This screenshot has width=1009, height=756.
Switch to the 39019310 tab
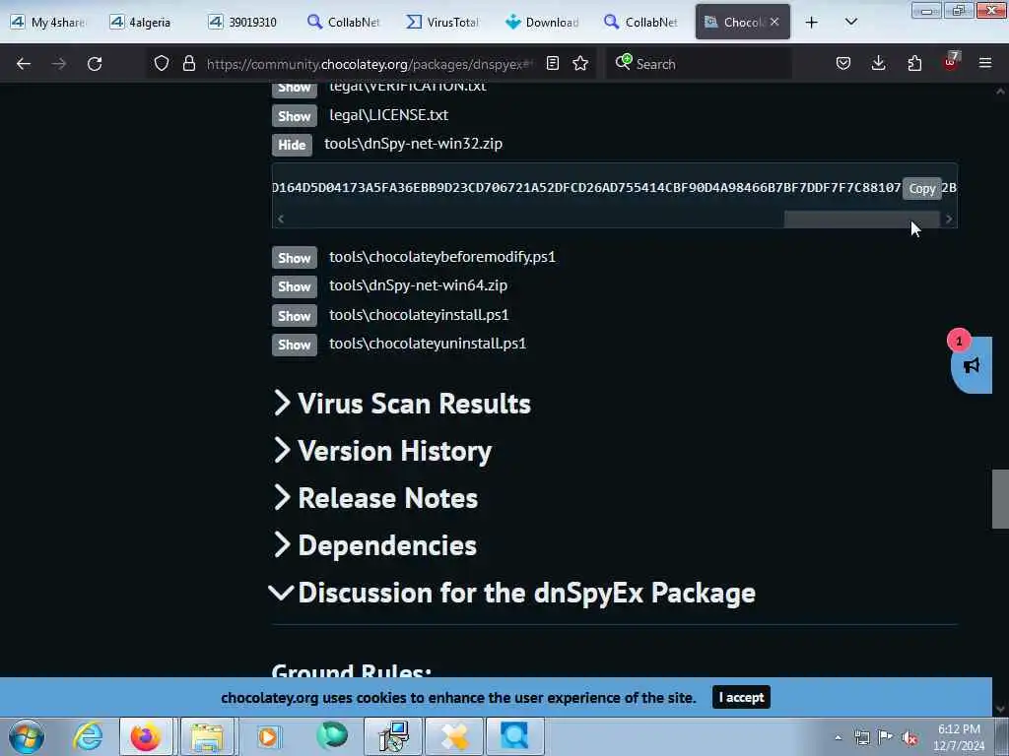click(x=245, y=22)
